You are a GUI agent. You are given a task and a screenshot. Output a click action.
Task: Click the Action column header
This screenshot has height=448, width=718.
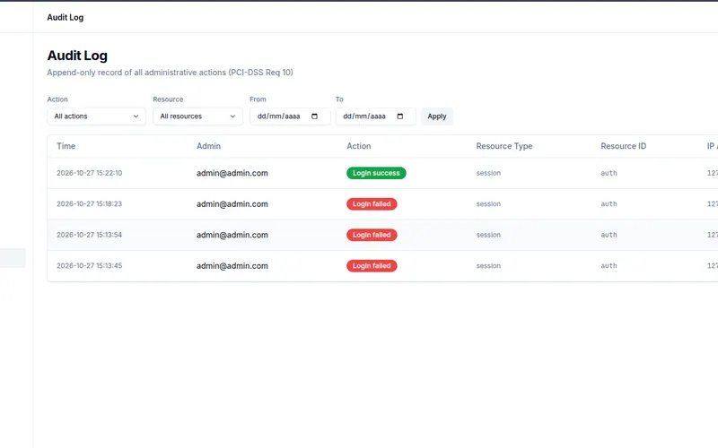[358, 146]
